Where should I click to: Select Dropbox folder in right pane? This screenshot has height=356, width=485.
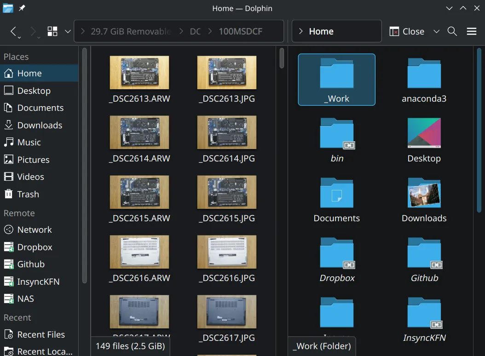click(x=336, y=253)
